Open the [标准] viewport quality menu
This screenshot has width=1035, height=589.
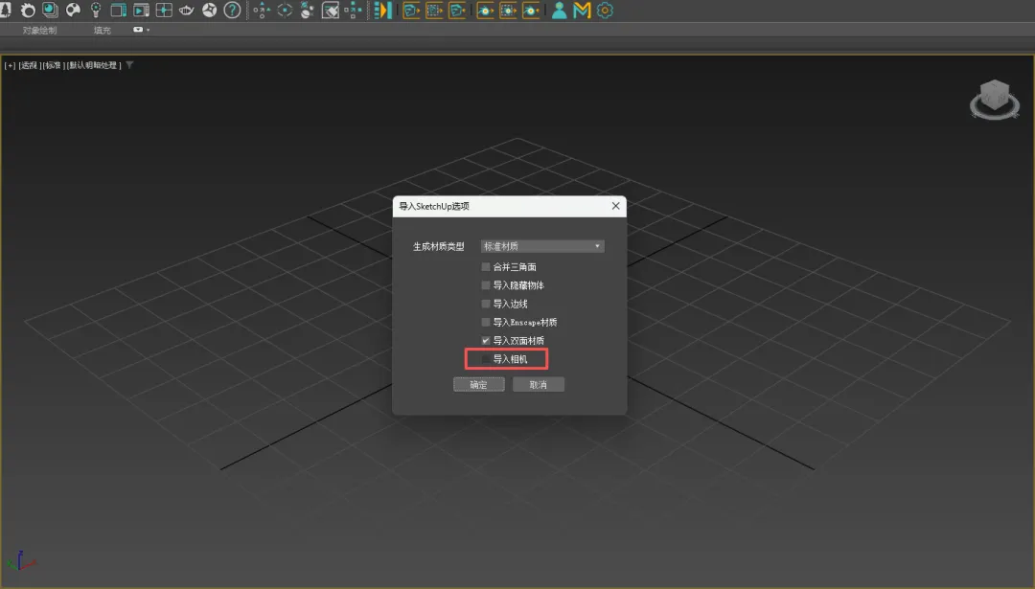point(53,65)
